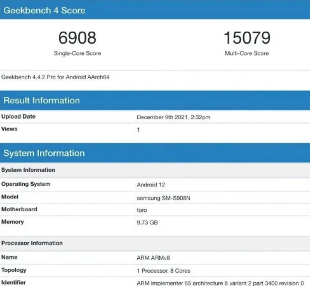This screenshot has width=310, height=290.
Task: Click the Model label
Action: click(10, 197)
